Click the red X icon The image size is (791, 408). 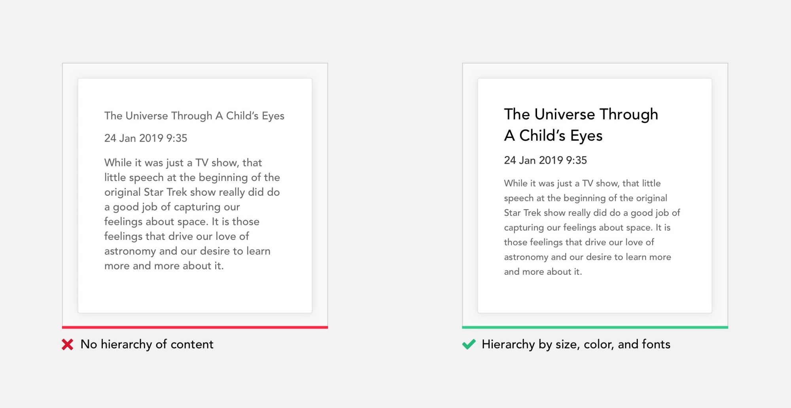click(x=68, y=345)
